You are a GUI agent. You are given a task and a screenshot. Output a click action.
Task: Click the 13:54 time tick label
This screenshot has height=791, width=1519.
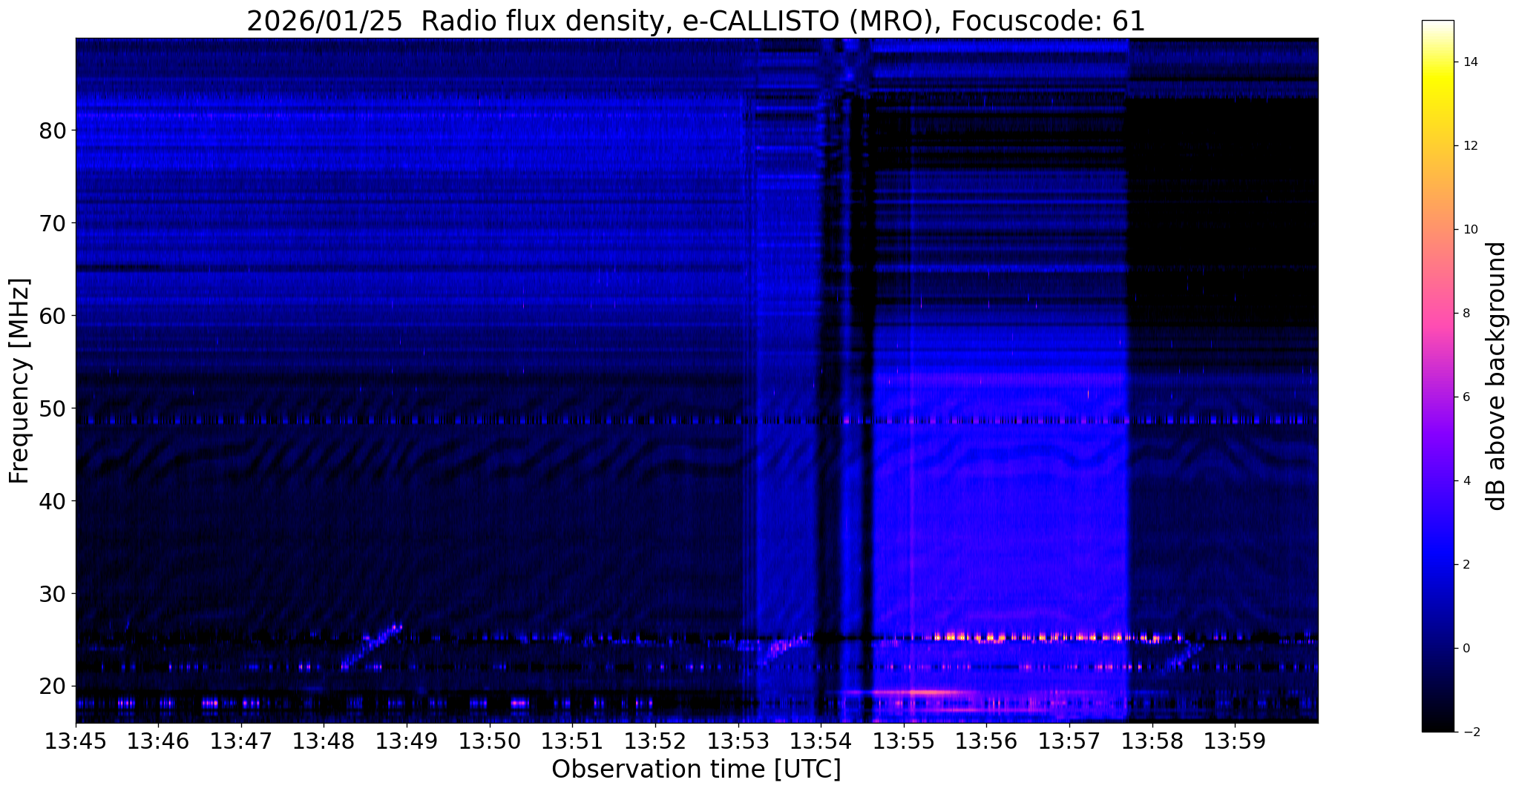821,741
